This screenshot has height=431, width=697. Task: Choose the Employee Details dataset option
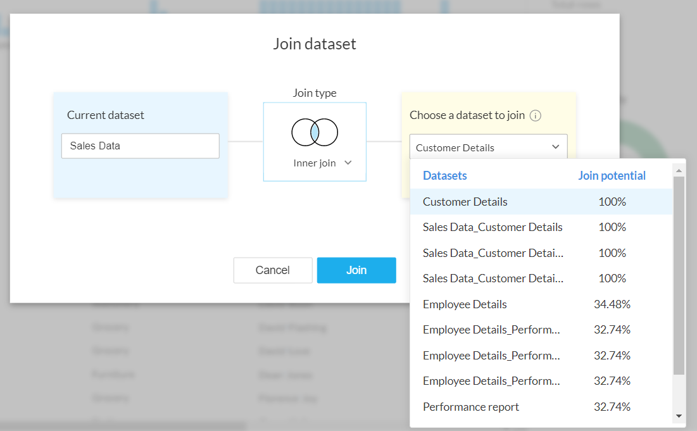point(465,304)
